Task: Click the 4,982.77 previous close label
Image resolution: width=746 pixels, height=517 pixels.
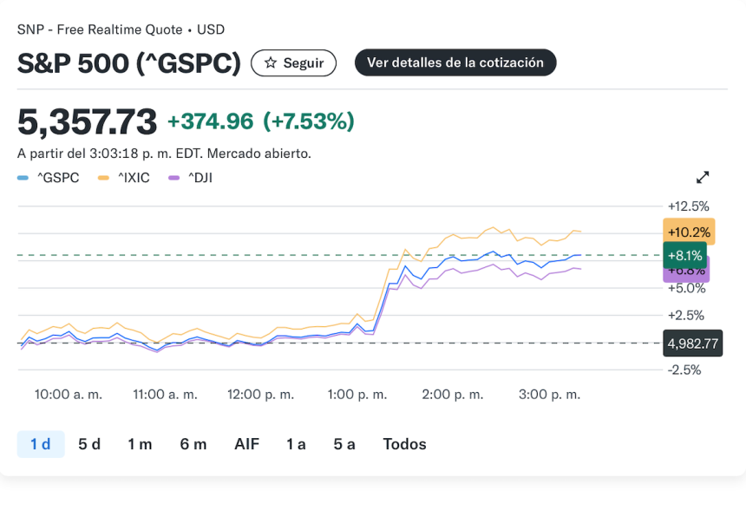Action: coord(692,344)
